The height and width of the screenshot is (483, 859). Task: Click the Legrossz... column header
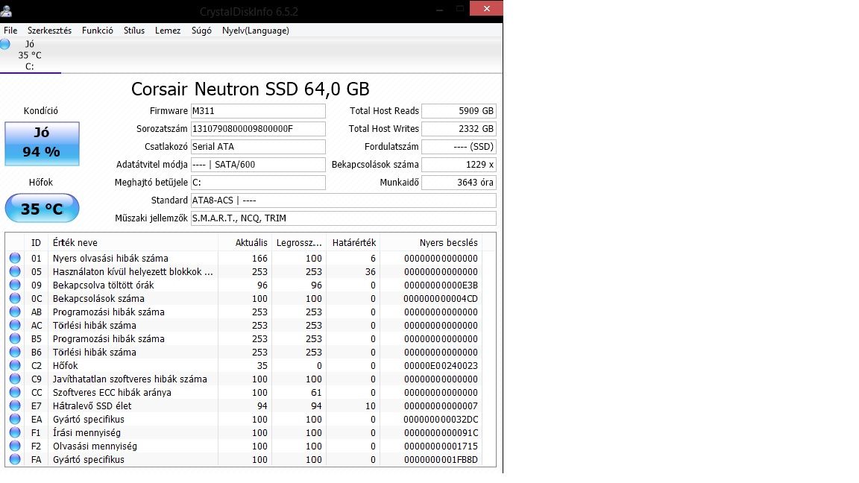pos(299,242)
